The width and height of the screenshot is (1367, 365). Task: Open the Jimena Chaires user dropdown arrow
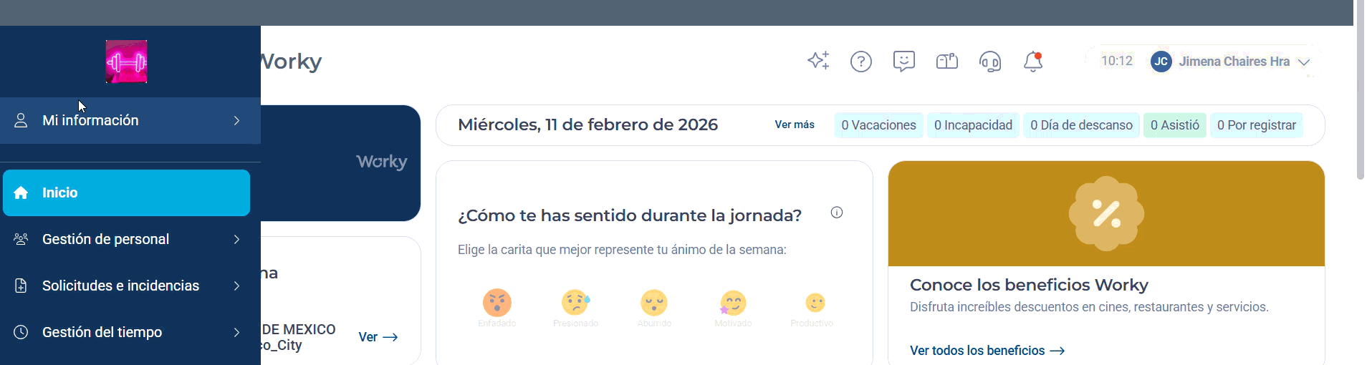[x=1304, y=62]
